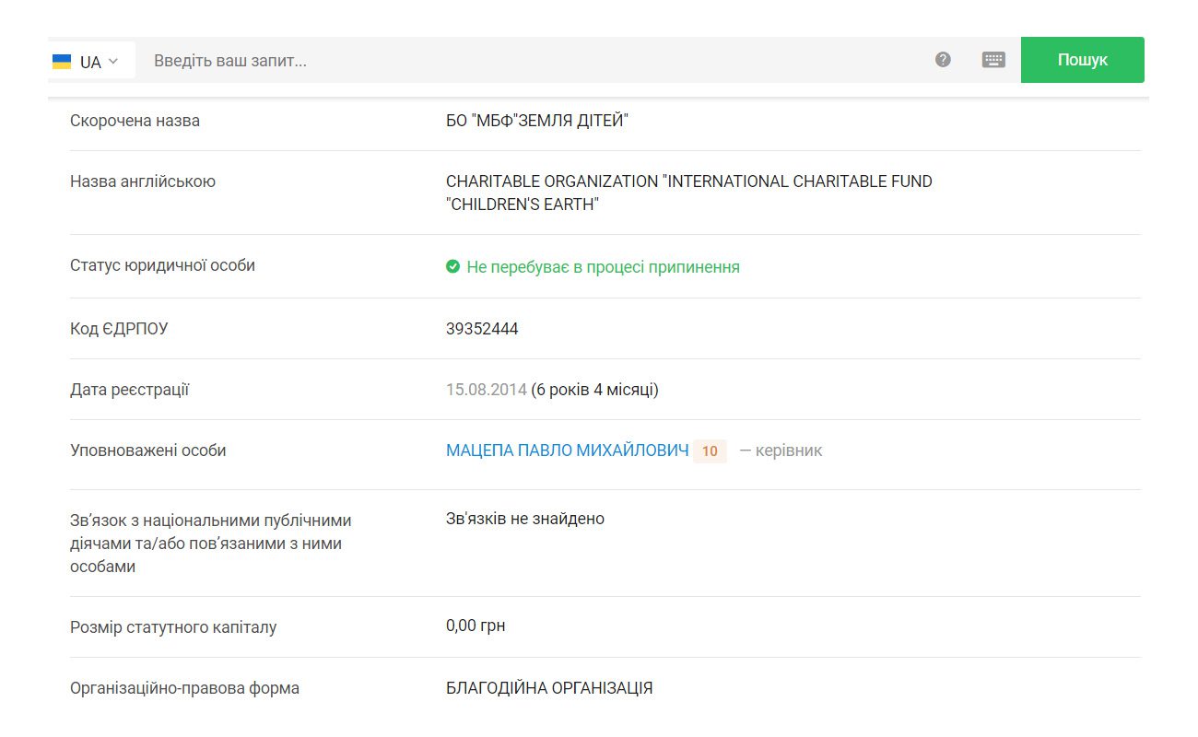Click the dropdown chevron next to UA
The width and height of the screenshot is (1198, 737).
pyautogui.click(x=113, y=62)
